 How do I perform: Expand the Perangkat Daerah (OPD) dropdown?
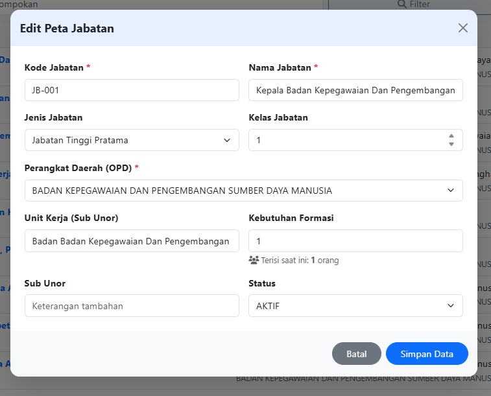(x=244, y=191)
